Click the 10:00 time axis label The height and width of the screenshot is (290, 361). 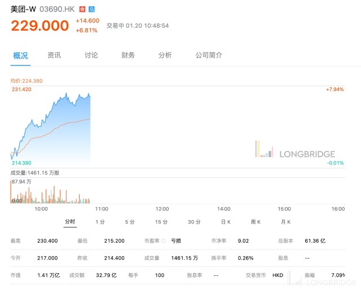click(x=41, y=209)
